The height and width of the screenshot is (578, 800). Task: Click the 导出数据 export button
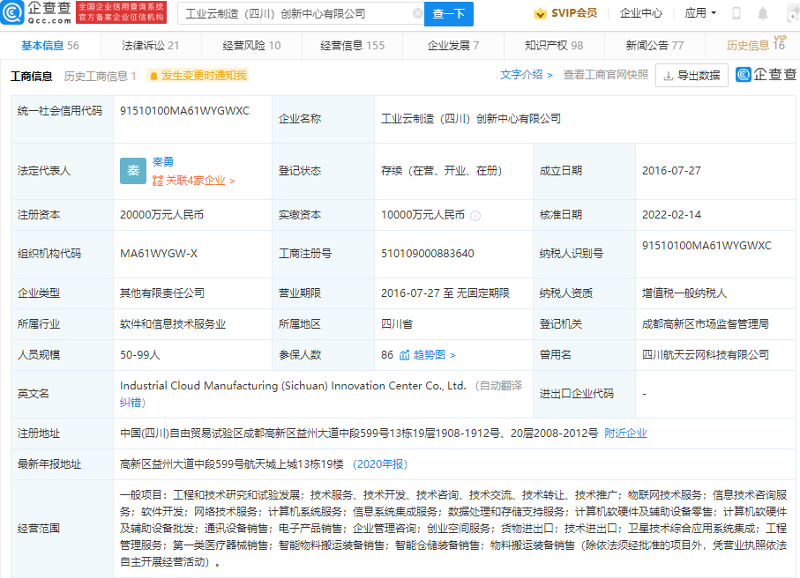pyautogui.click(x=692, y=76)
